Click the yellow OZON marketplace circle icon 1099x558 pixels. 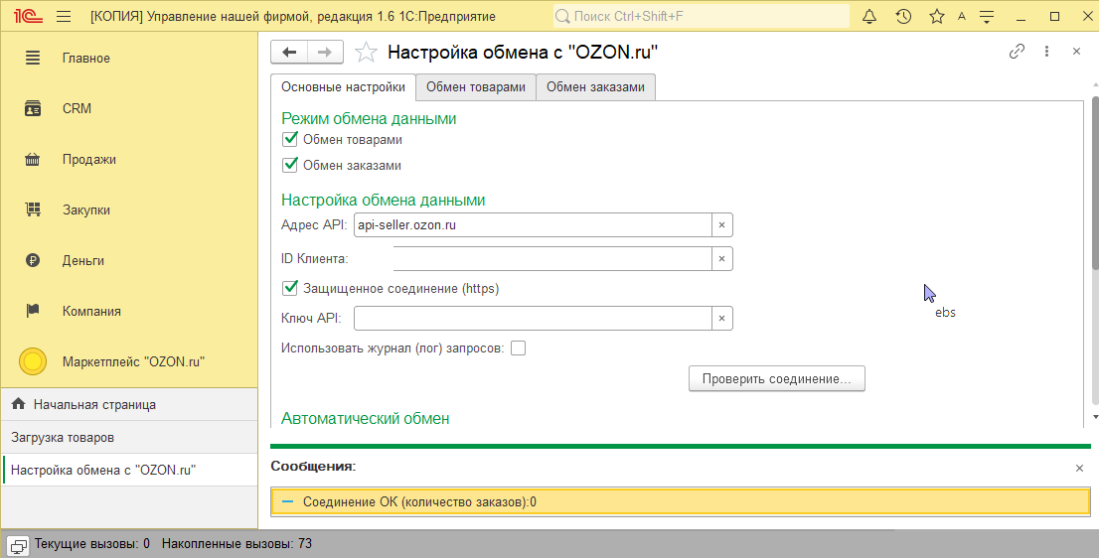(x=32, y=362)
